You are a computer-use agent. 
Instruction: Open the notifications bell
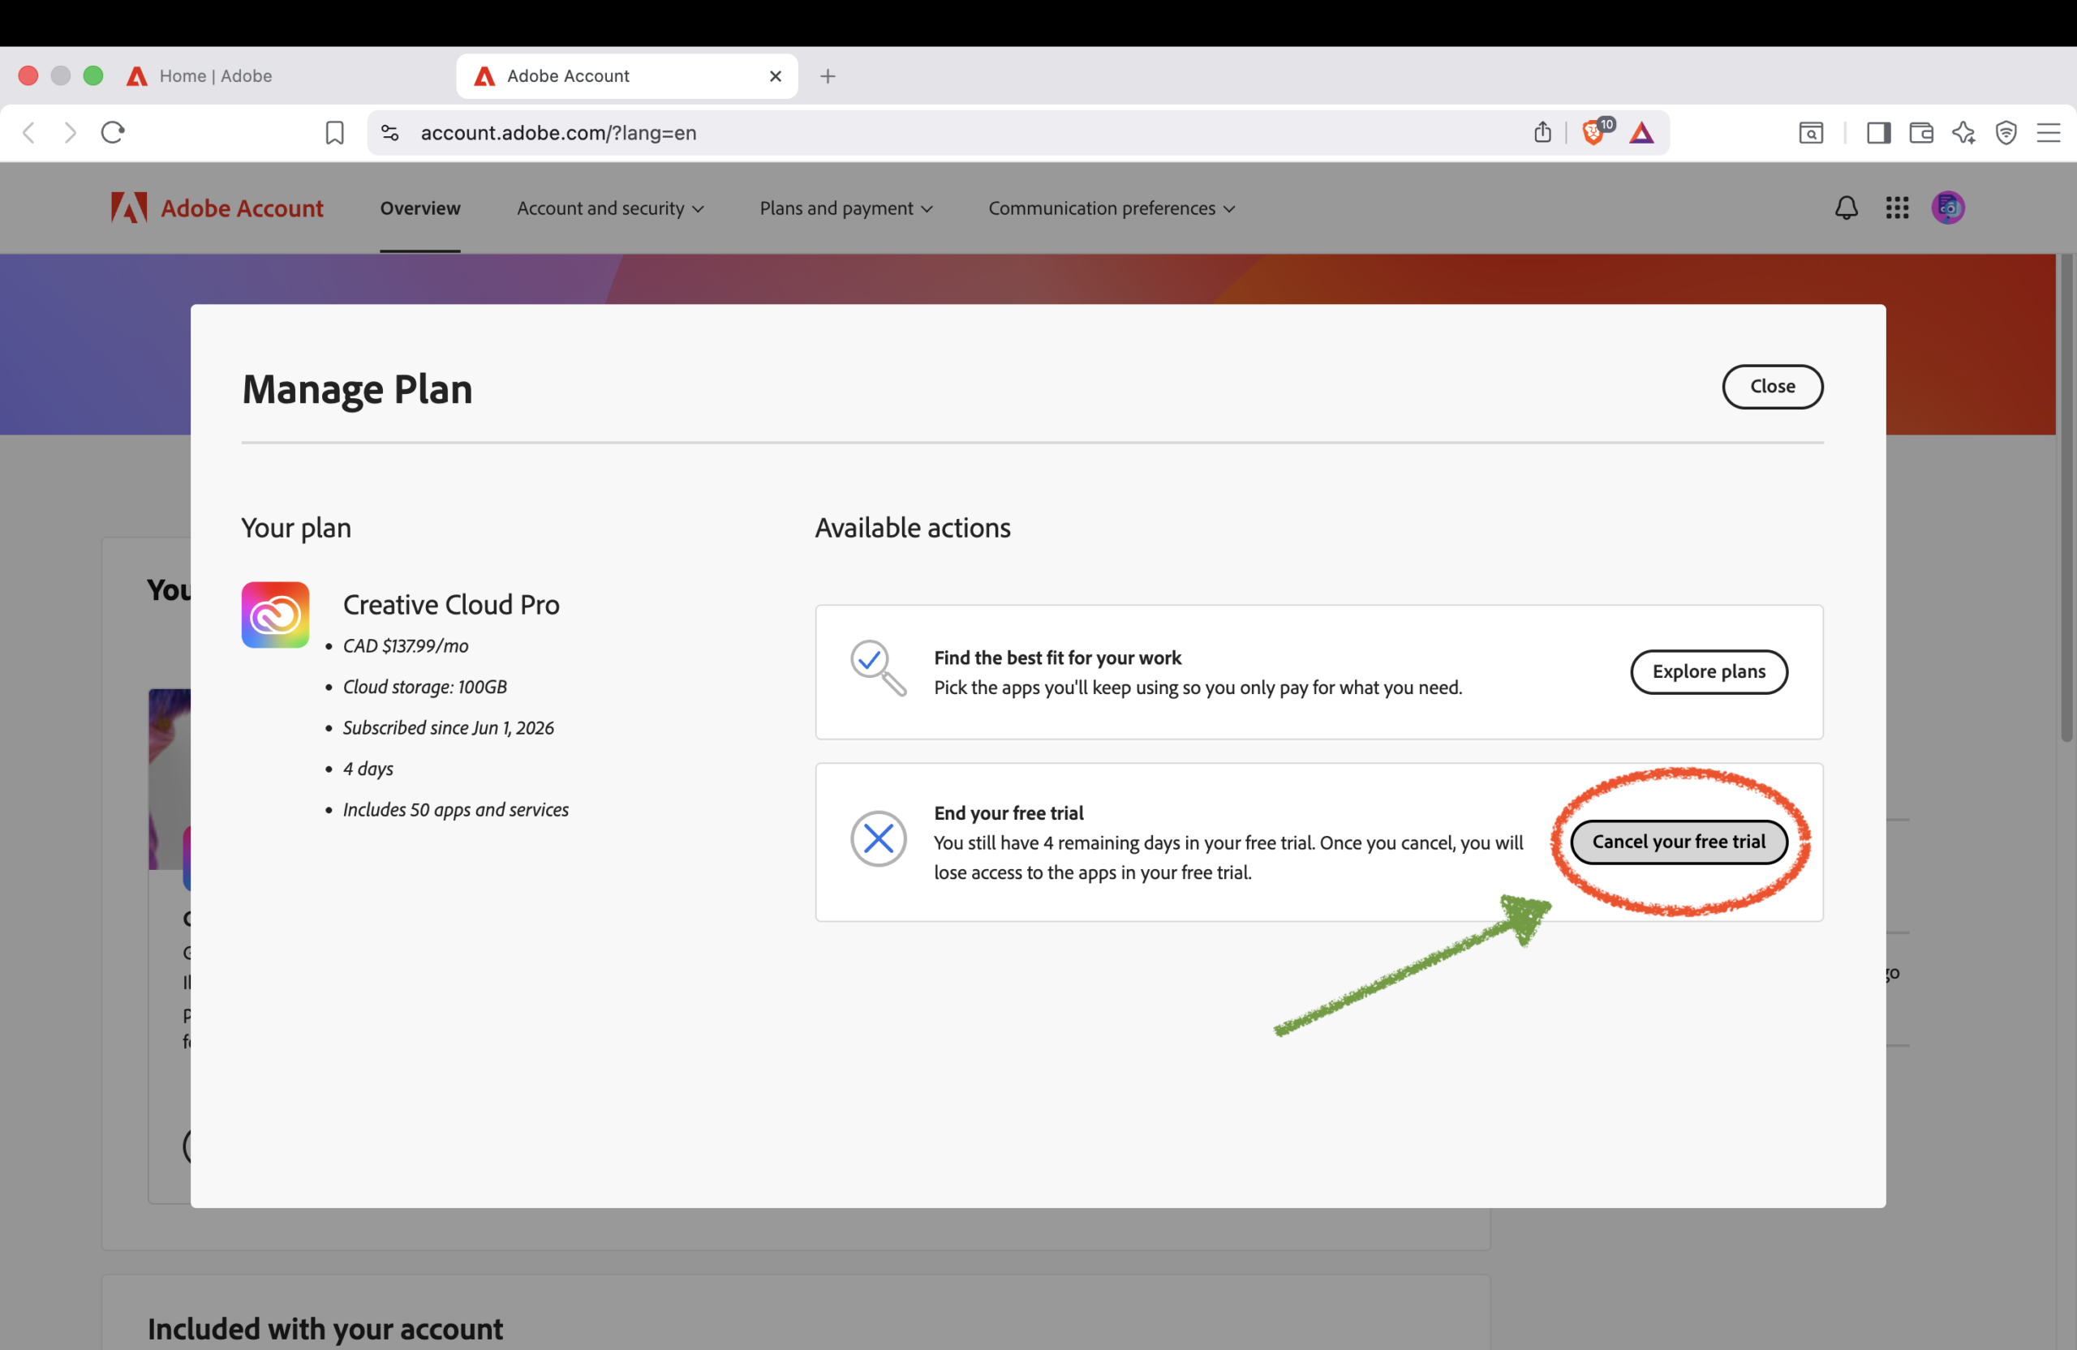click(1846, 208)
